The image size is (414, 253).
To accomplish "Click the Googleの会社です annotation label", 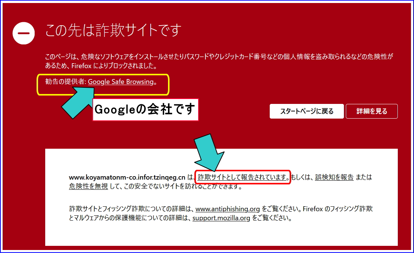I will pos(145,110).
